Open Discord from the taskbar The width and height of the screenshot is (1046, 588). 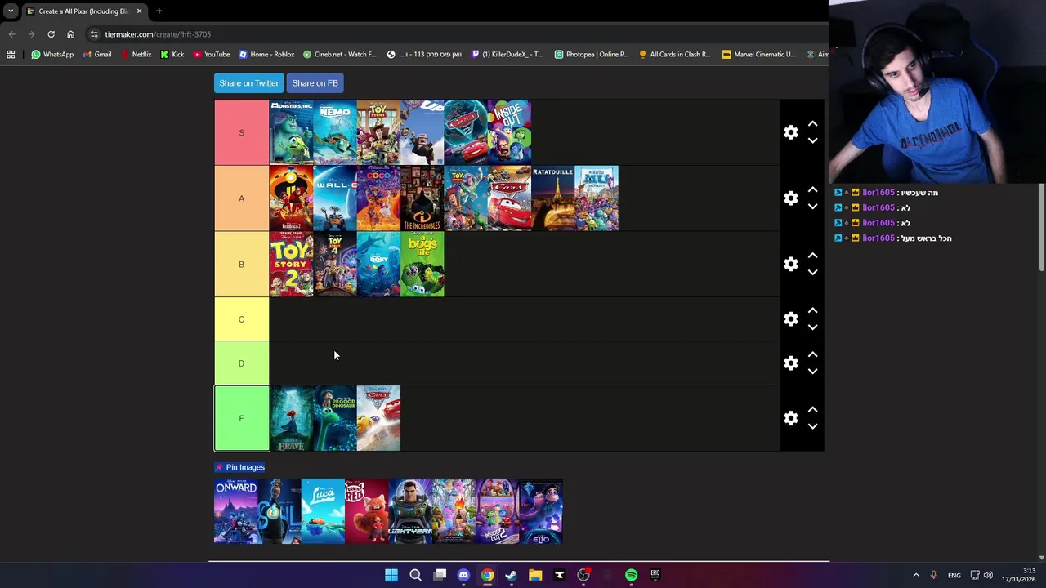click(463, 575)
